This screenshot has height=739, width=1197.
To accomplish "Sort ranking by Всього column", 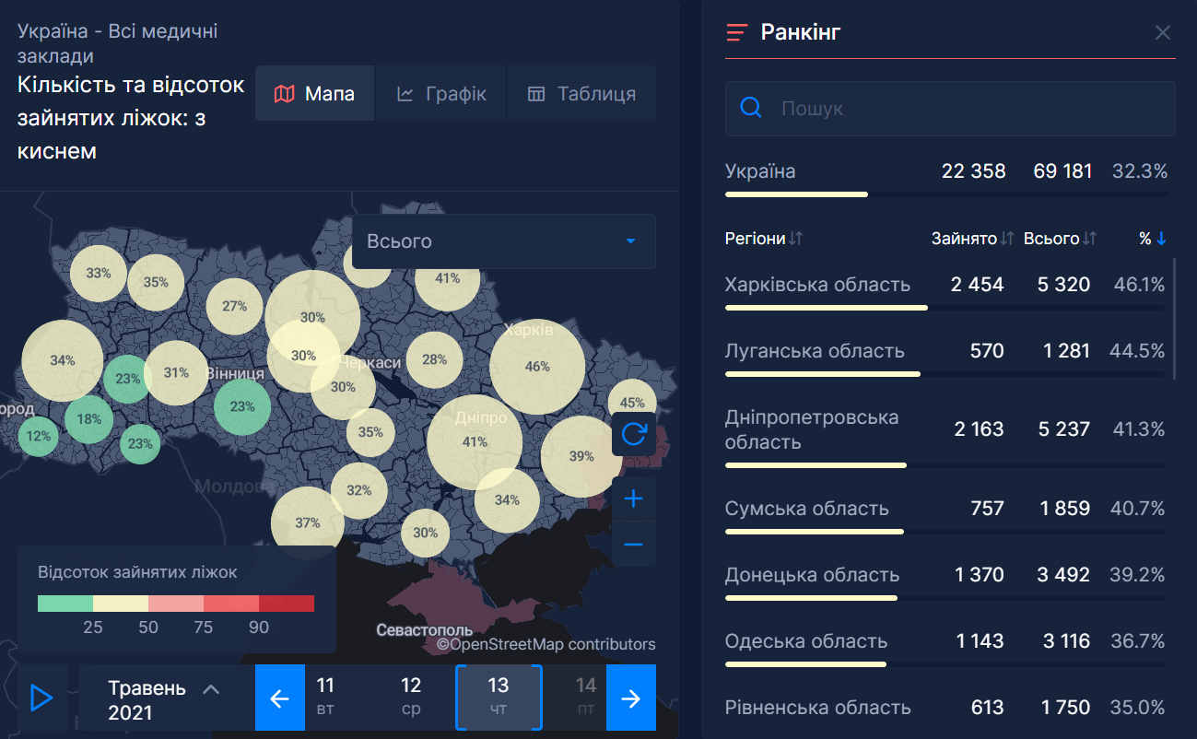I will pyautogui.click(x=1061, y=239).
